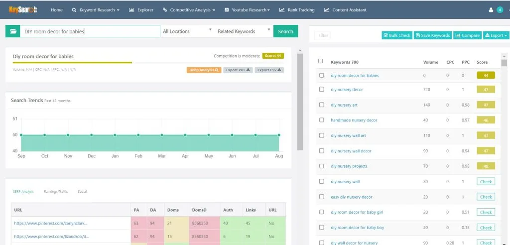
Task: Click the Save Keywords button
Action: pos(433,35)
